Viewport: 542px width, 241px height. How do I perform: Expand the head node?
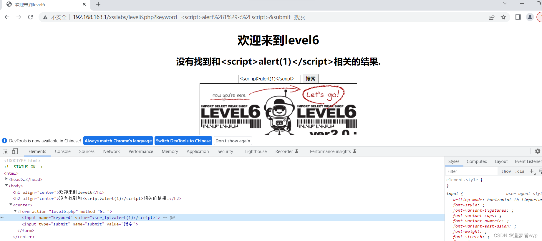(x=6, y=179)
